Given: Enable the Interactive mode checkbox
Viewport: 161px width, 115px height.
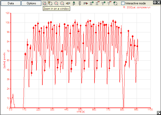Looking at the screenshot, I should pos(123,3).
